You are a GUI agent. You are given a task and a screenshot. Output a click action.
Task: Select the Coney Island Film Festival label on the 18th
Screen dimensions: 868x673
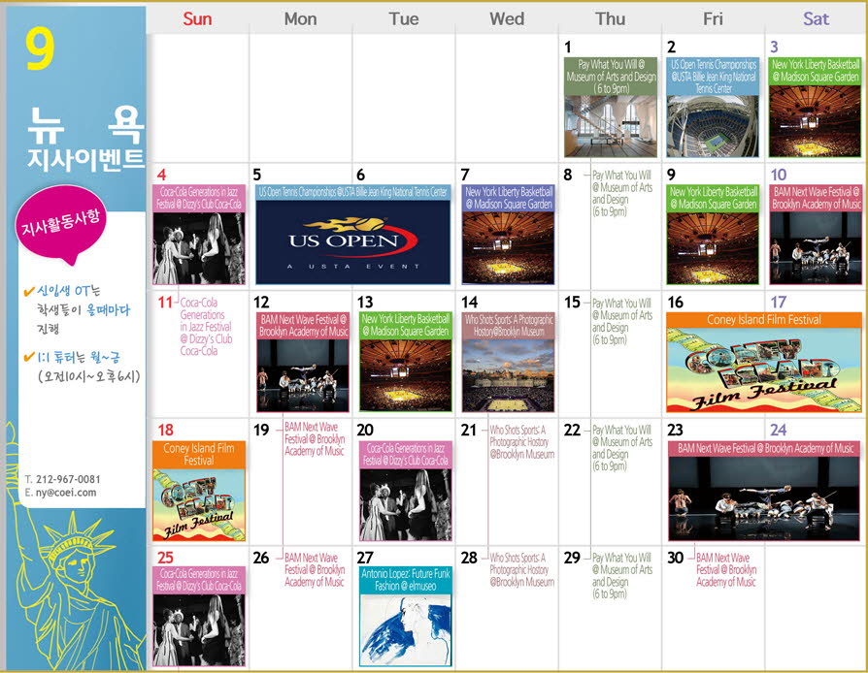[x=199, y=455]
